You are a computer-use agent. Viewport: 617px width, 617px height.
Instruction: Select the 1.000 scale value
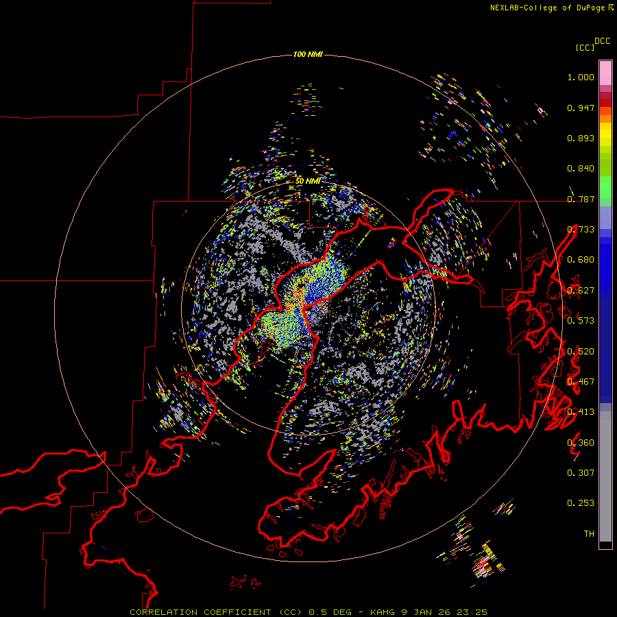(581, 77)
